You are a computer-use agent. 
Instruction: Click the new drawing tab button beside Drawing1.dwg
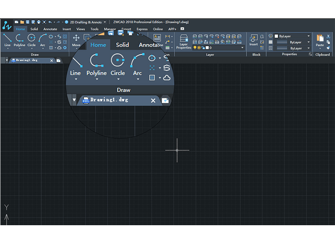tap(58, 61)
